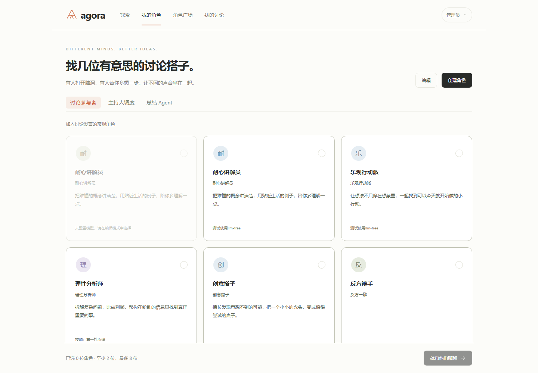Click the 理性分析师 avatar icon
The image size is (538, 373).
click(x=83, y=265)
